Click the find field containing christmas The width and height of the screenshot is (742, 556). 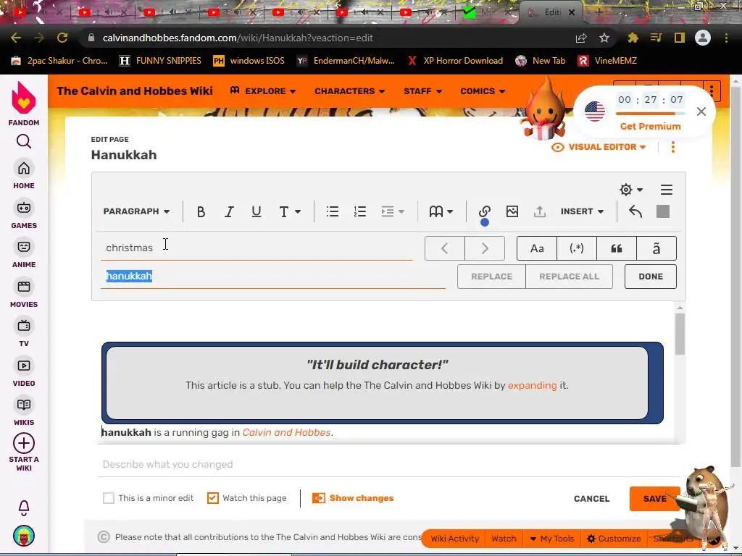[257, 248]
